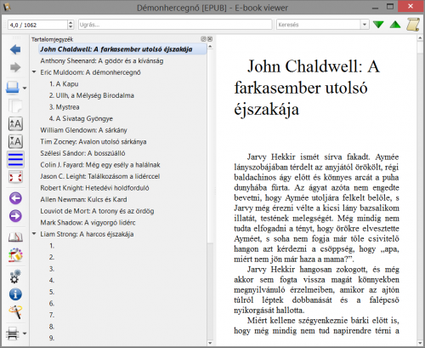Screen dimensions: 425x348
Task: Click the grey Forward arrow icon
Action: click(x=15, y=67)
